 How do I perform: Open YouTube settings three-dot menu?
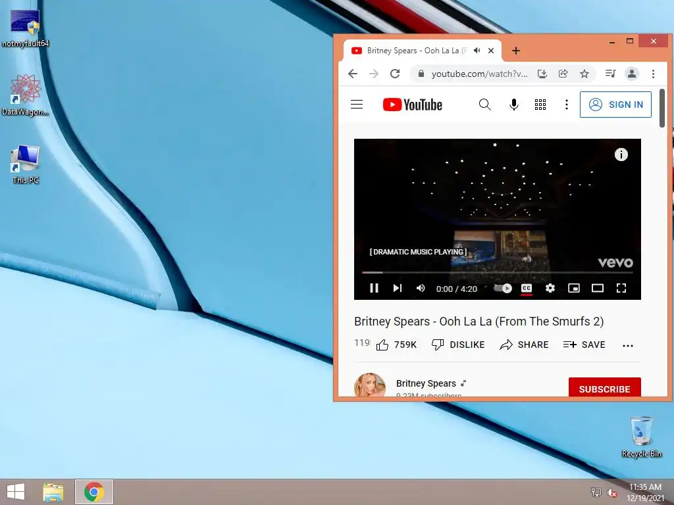(567, 105)
